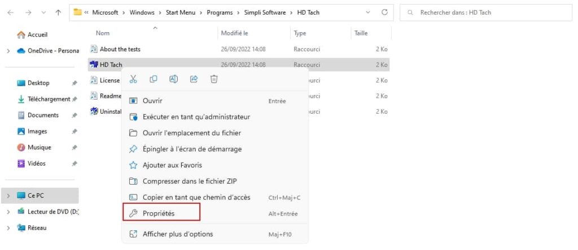The height and width of the screenshot is (250, 578).
Task: Click Microsoft in the breadcrumb path
Action: point(105,12)
